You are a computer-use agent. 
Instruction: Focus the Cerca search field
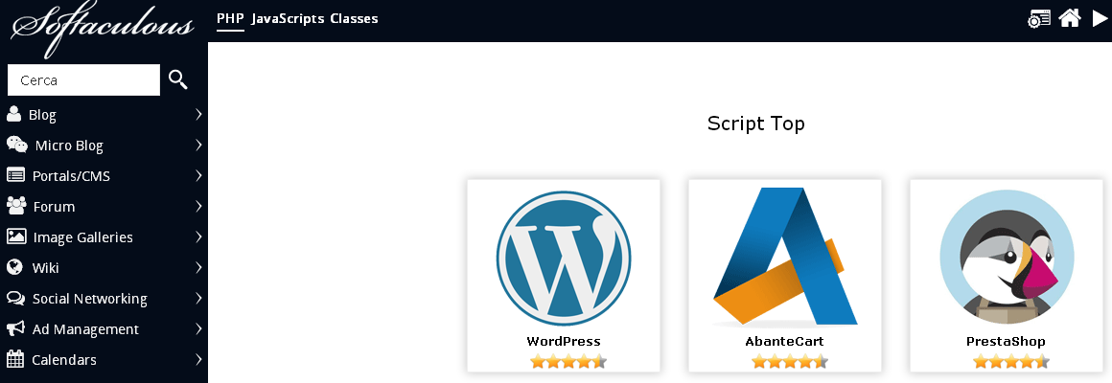[83, 80]
